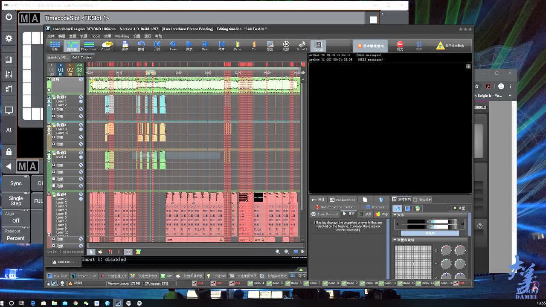Switch to the PangoScript tab
This screenshot has height=307, width=546.
coord(343,200)
